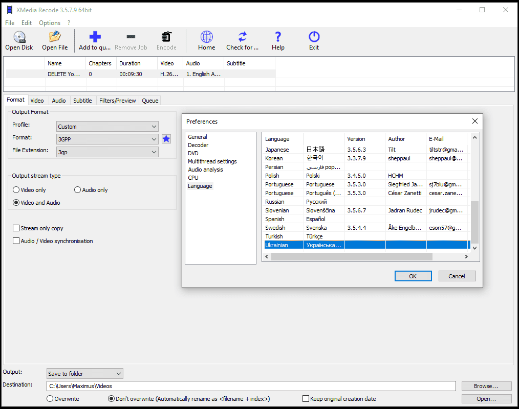Viewport: 519px width, 409px height.
Task: Open the File Extension dropdown
Action: coord(107,152)
